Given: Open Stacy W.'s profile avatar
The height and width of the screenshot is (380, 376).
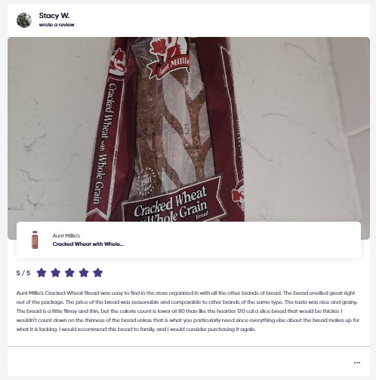Looking at the screenshot, I should 24,20.
